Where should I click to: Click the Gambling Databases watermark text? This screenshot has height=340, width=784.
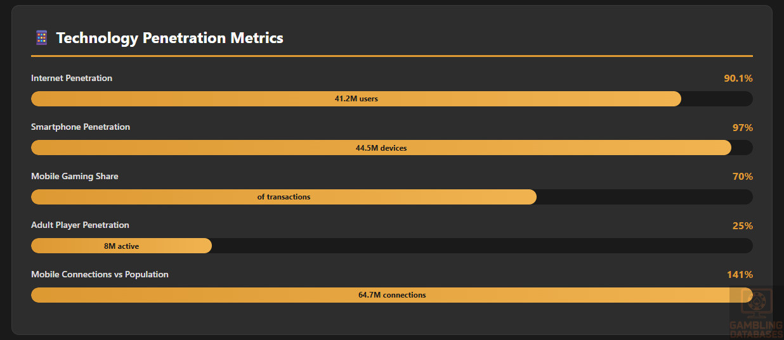tap(756, 329)
